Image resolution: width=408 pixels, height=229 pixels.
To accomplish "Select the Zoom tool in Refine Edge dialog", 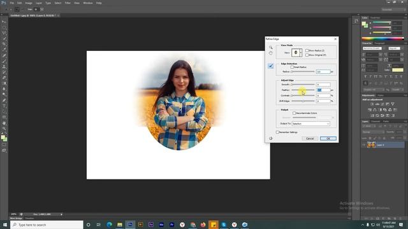I will pyautogui.click(x=271, y=48).
